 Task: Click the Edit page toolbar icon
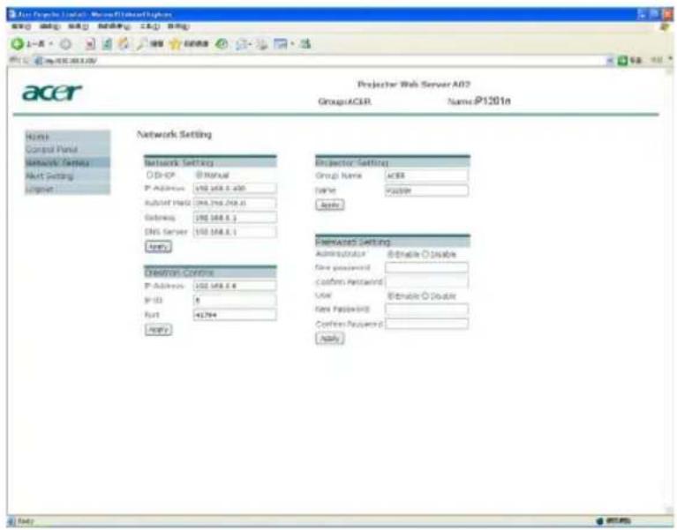[280, 44]
